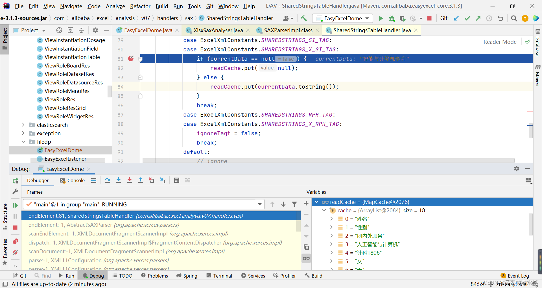Screen dimensions: 542x288
Task: Collapse all icon in Project panel
Action: click(81, 30)
